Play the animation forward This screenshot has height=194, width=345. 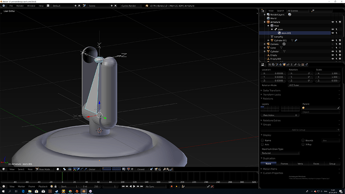[134, 186]
